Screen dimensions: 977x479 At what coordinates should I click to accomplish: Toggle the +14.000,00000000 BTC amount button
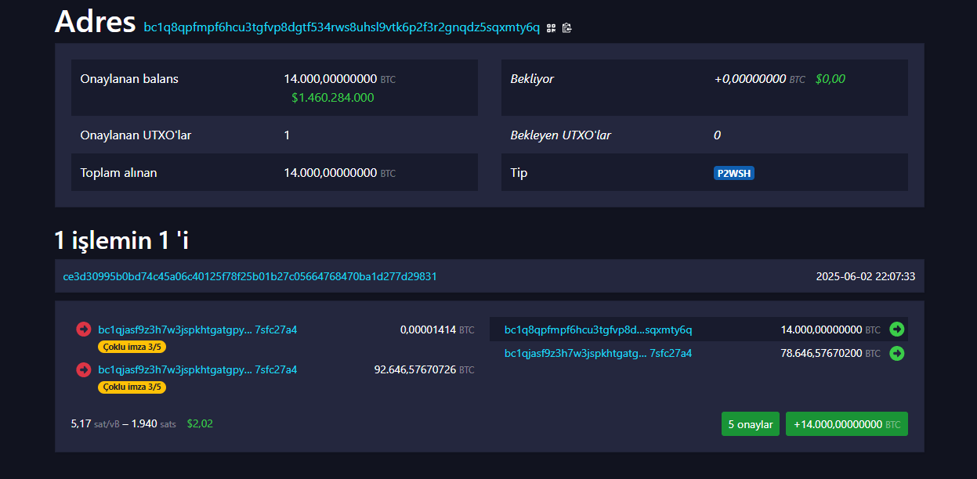click(x=846, y=424)
